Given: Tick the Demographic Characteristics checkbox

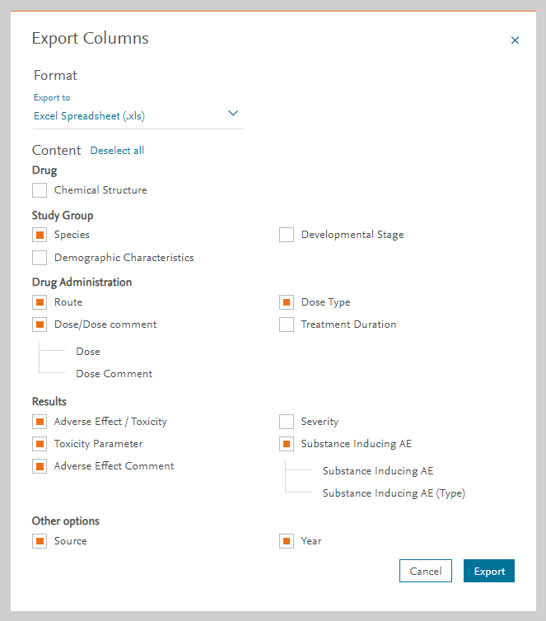Looking at the screenshot, I should click(x=40, y=258).
